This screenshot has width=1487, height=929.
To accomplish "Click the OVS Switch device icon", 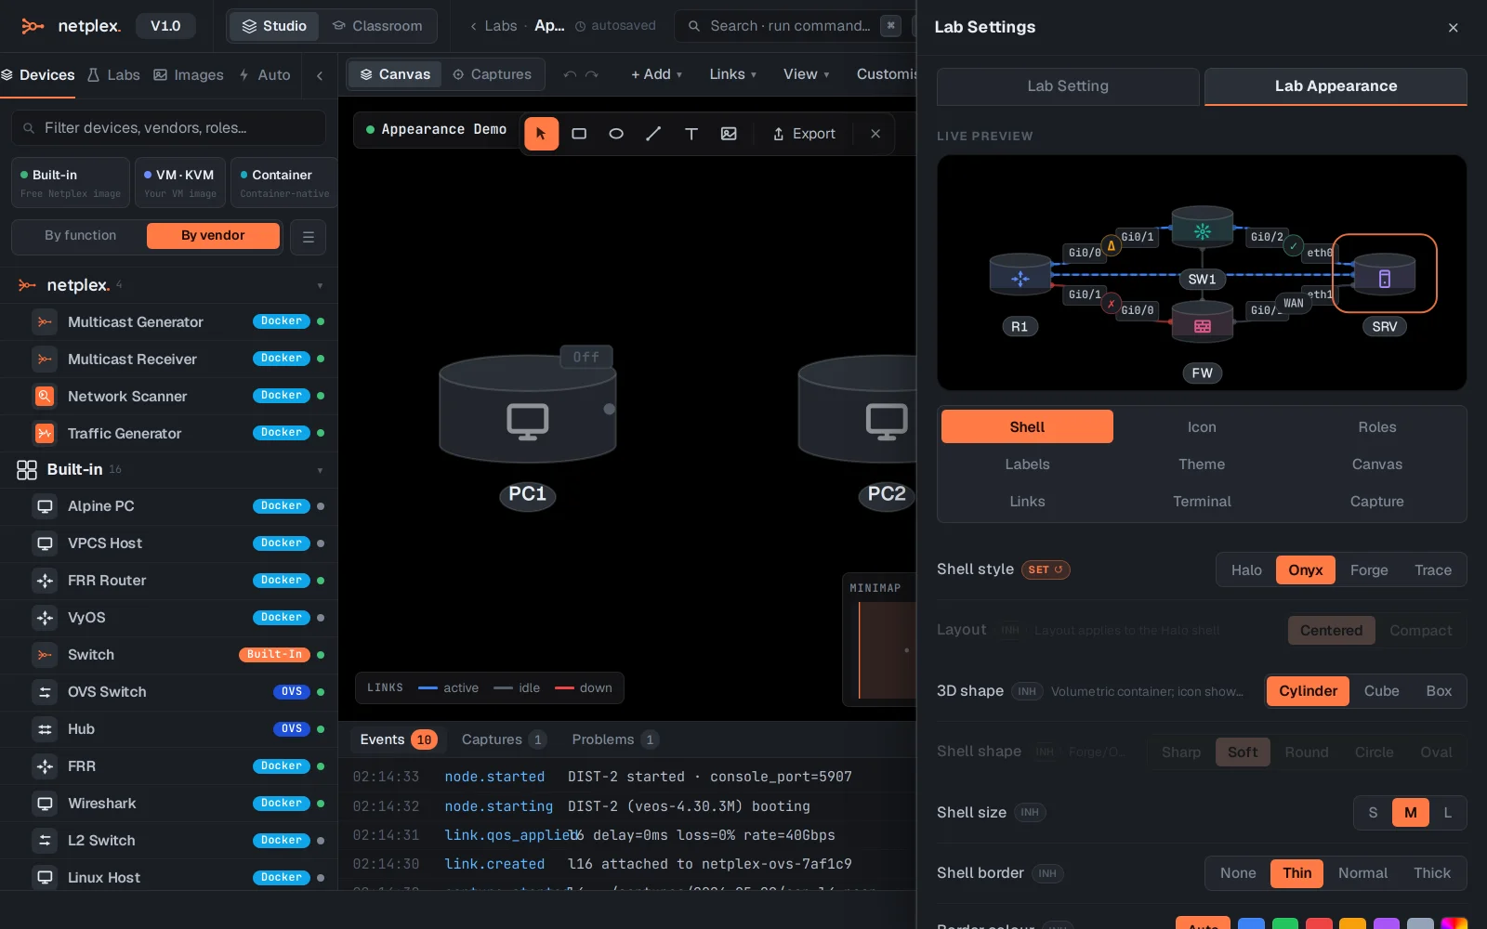I will (44, 692).
